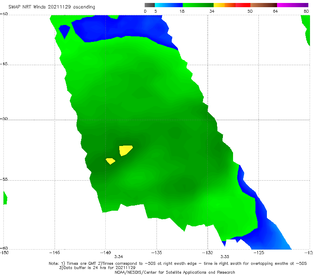Click the blue 5-18 colorbar segment
The height and width of the screenshot is (275, 313).
click(x=169, y=5)
